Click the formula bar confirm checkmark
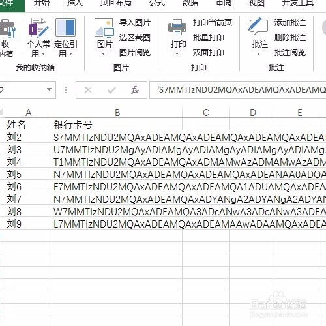The image size is (326, 326). [111, 90]
